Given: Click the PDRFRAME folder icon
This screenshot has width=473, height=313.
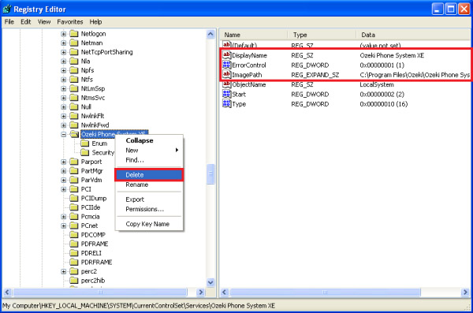Looking at the screenshot, I should click(74, 262).
